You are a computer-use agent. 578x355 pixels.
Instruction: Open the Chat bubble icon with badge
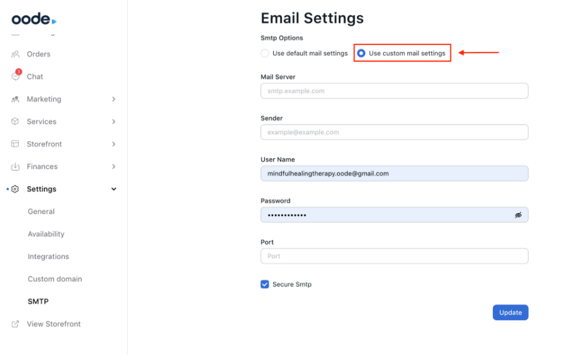coord(16,76)
